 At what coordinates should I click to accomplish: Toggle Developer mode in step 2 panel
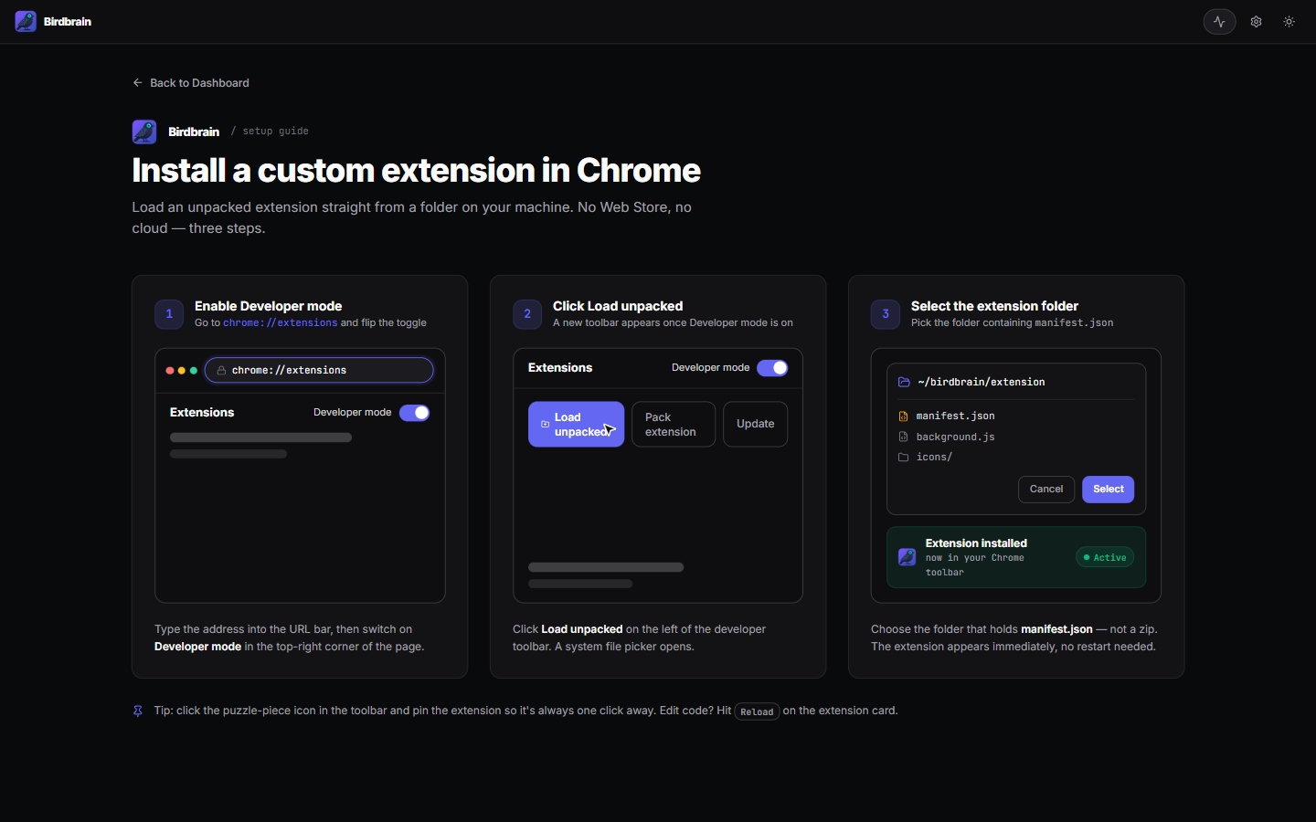click(x=772, y=368)
